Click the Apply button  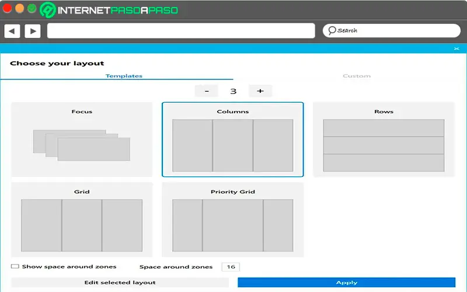coord(347,283)
